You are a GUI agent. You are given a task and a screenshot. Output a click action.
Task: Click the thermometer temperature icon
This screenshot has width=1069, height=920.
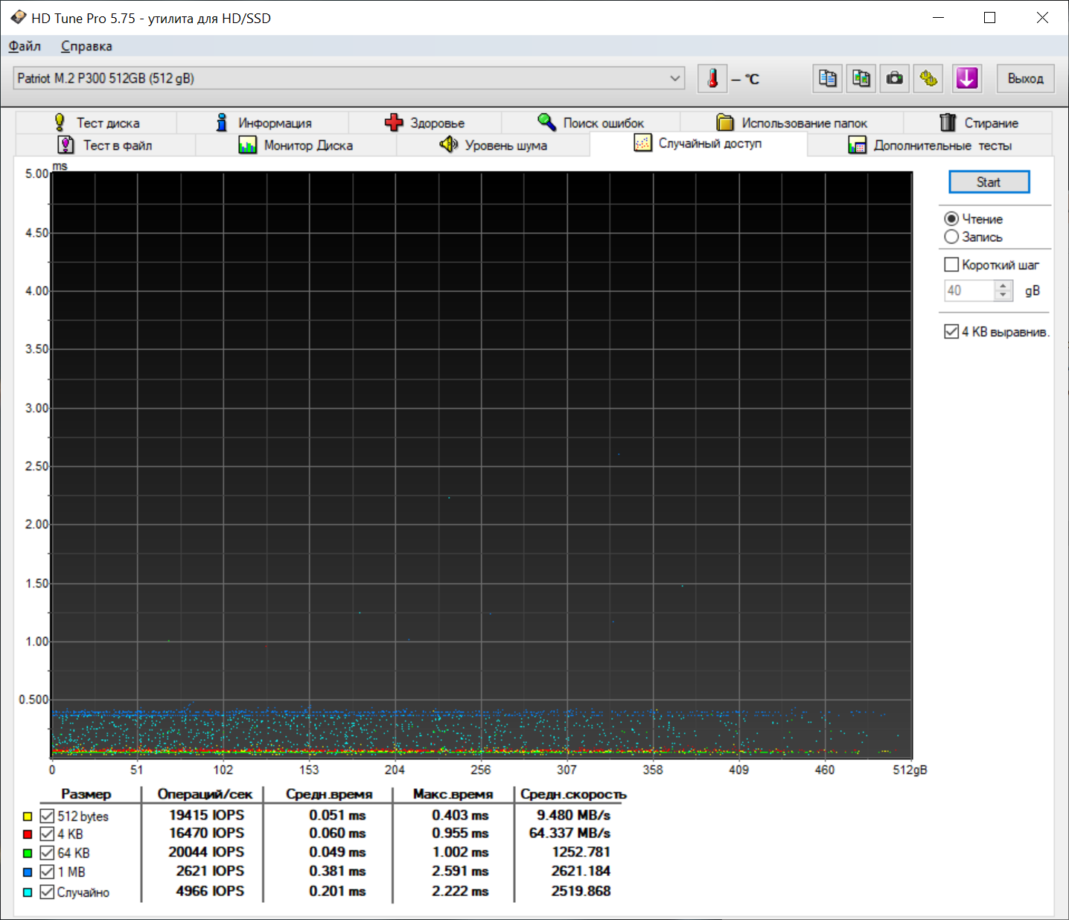click(712, 79)
